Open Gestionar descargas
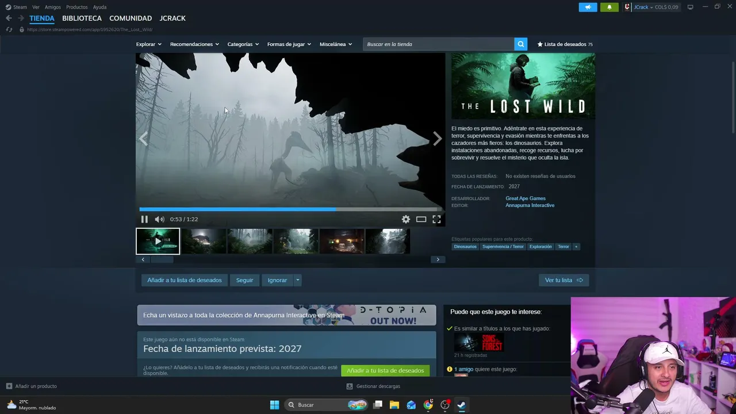The image size is (736, 414). 373,386
